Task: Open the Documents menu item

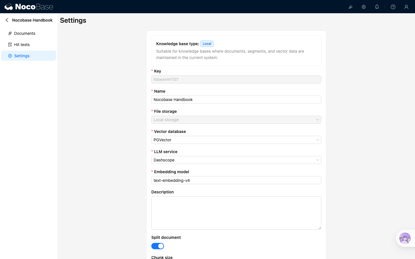Action: [x=29, y=33]
